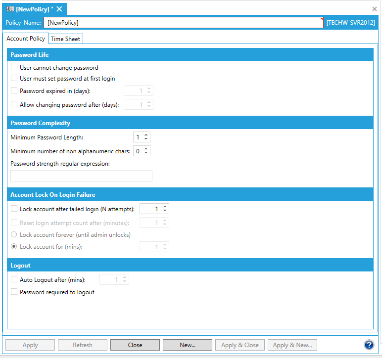The height and width of the screenshot is (358, 382).
Task: Enable Lock account after failed login
Action: pos(14,209)
